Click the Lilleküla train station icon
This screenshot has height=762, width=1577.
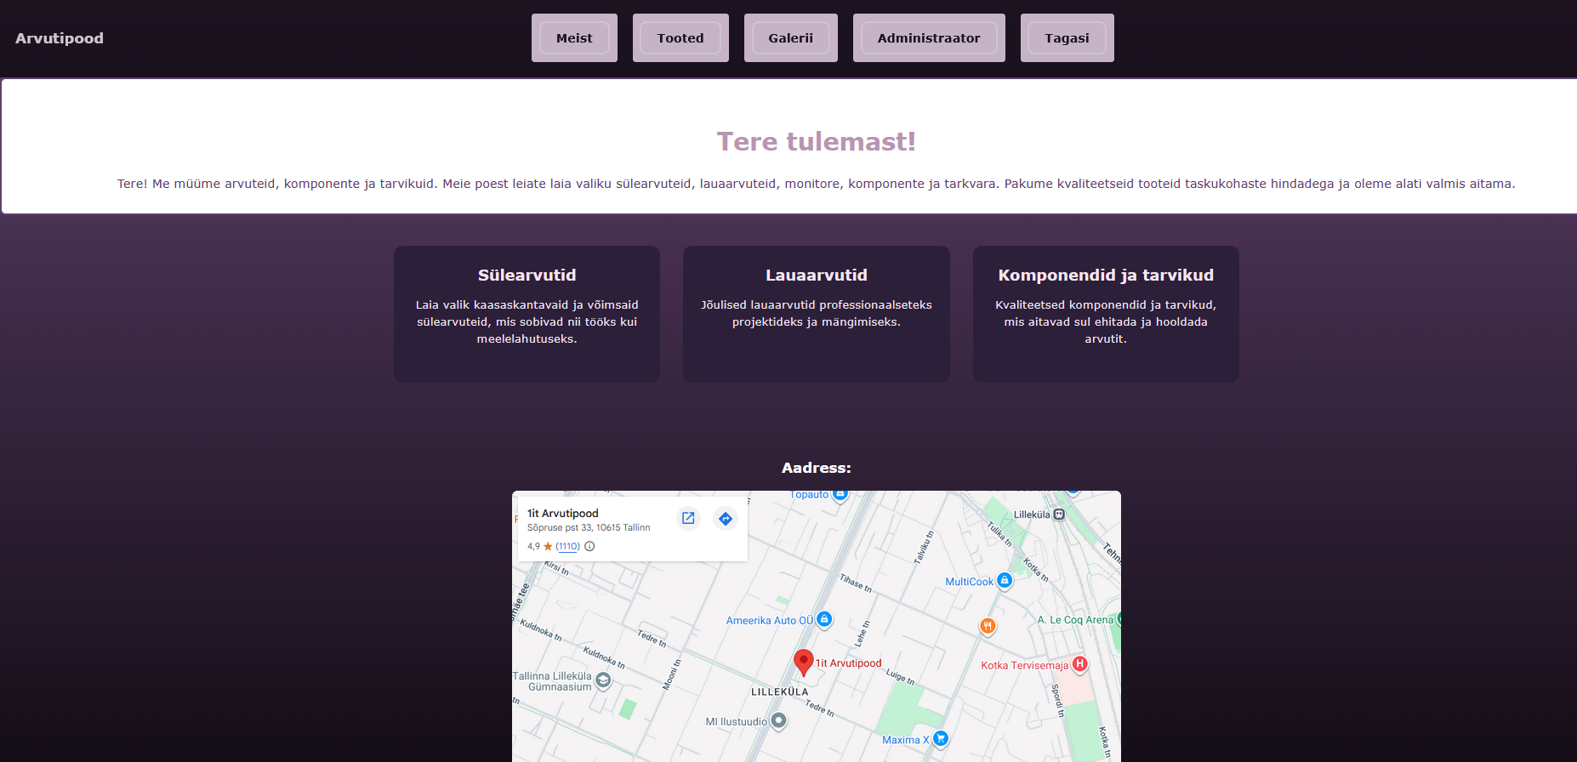(x=1059, y=515)
